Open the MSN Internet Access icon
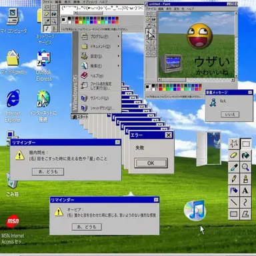This screenshot has height=256, width=256. 13,229
